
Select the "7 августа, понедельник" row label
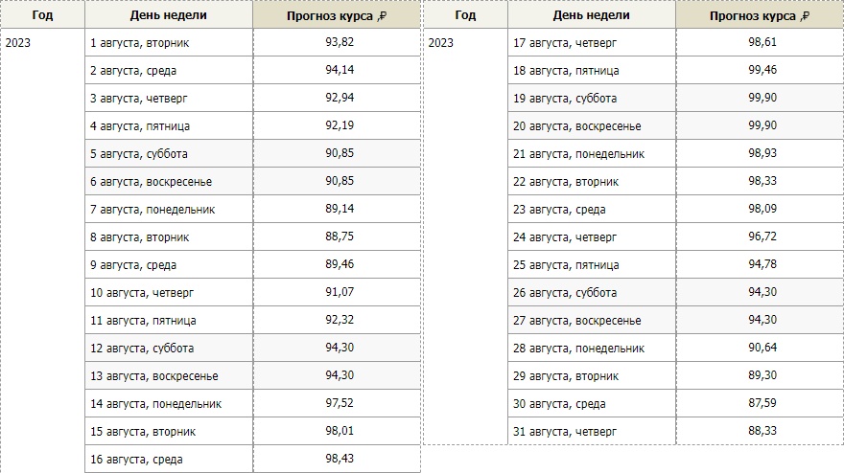coord(152,210)
